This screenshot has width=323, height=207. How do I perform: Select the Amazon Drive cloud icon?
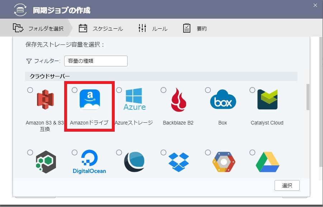coord(89,99)
